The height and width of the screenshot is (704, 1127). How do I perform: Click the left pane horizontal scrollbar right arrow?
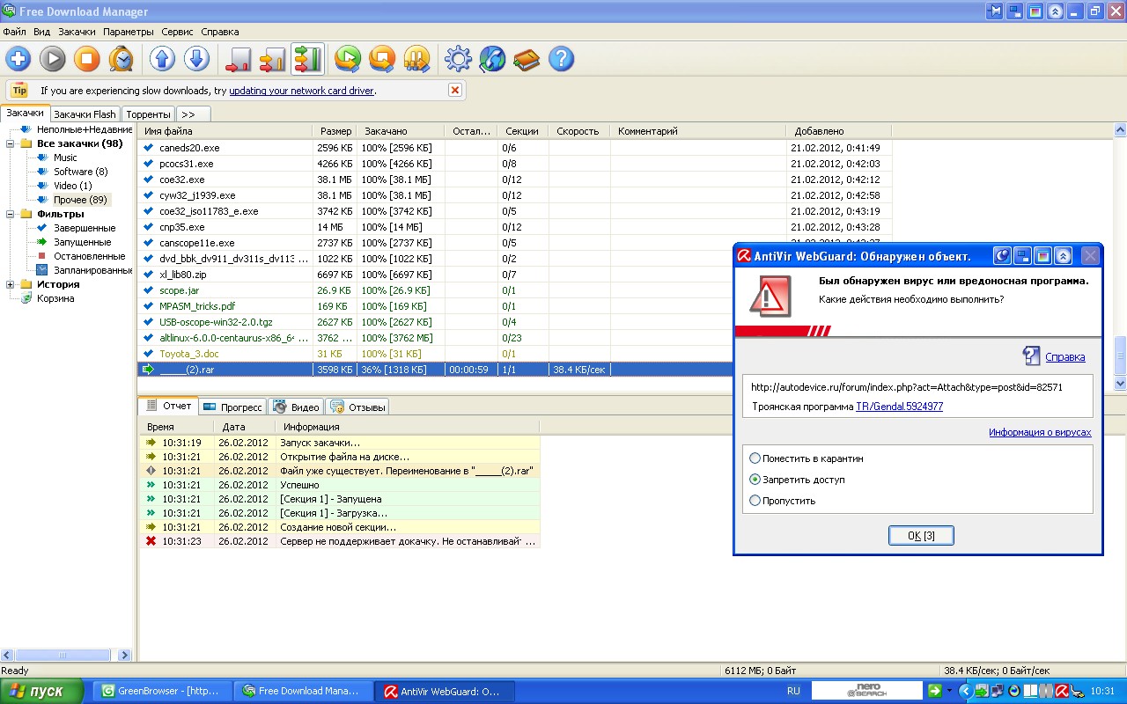pyautogui.click(x=125, y=655)
